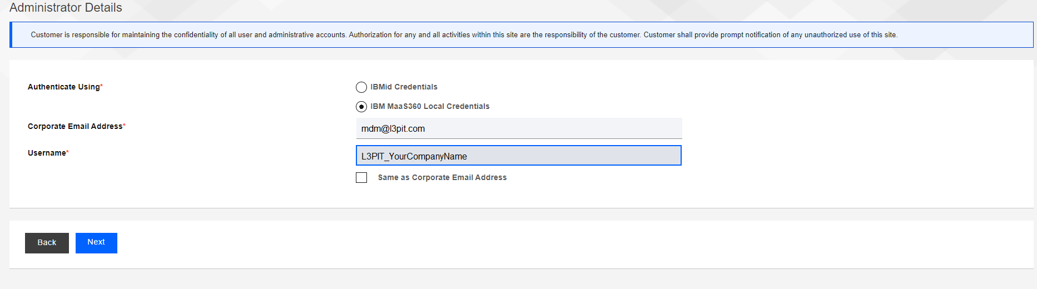Focus the Username field containing L3PIT_YourCompanyName
1037x289 pixels.
pyautogui.click(x=519, y=156)
